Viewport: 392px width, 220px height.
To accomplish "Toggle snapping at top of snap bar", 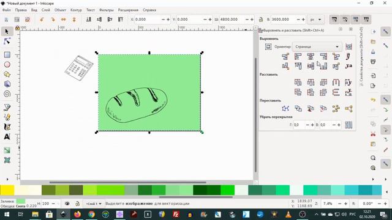I will pyautogui.click(x=386, y=32).
